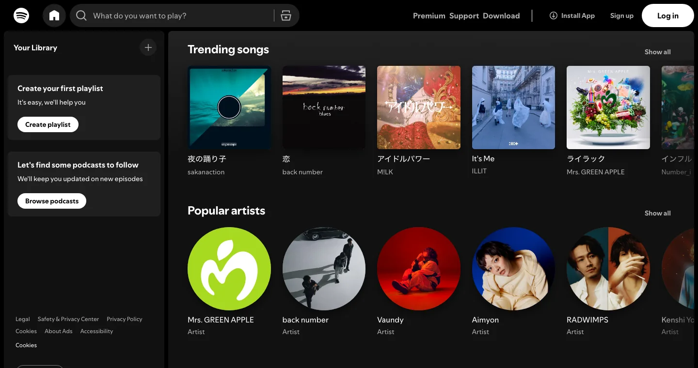Open ライラック album cover
This screenshot has height=368, width=698.
[608, 107]
